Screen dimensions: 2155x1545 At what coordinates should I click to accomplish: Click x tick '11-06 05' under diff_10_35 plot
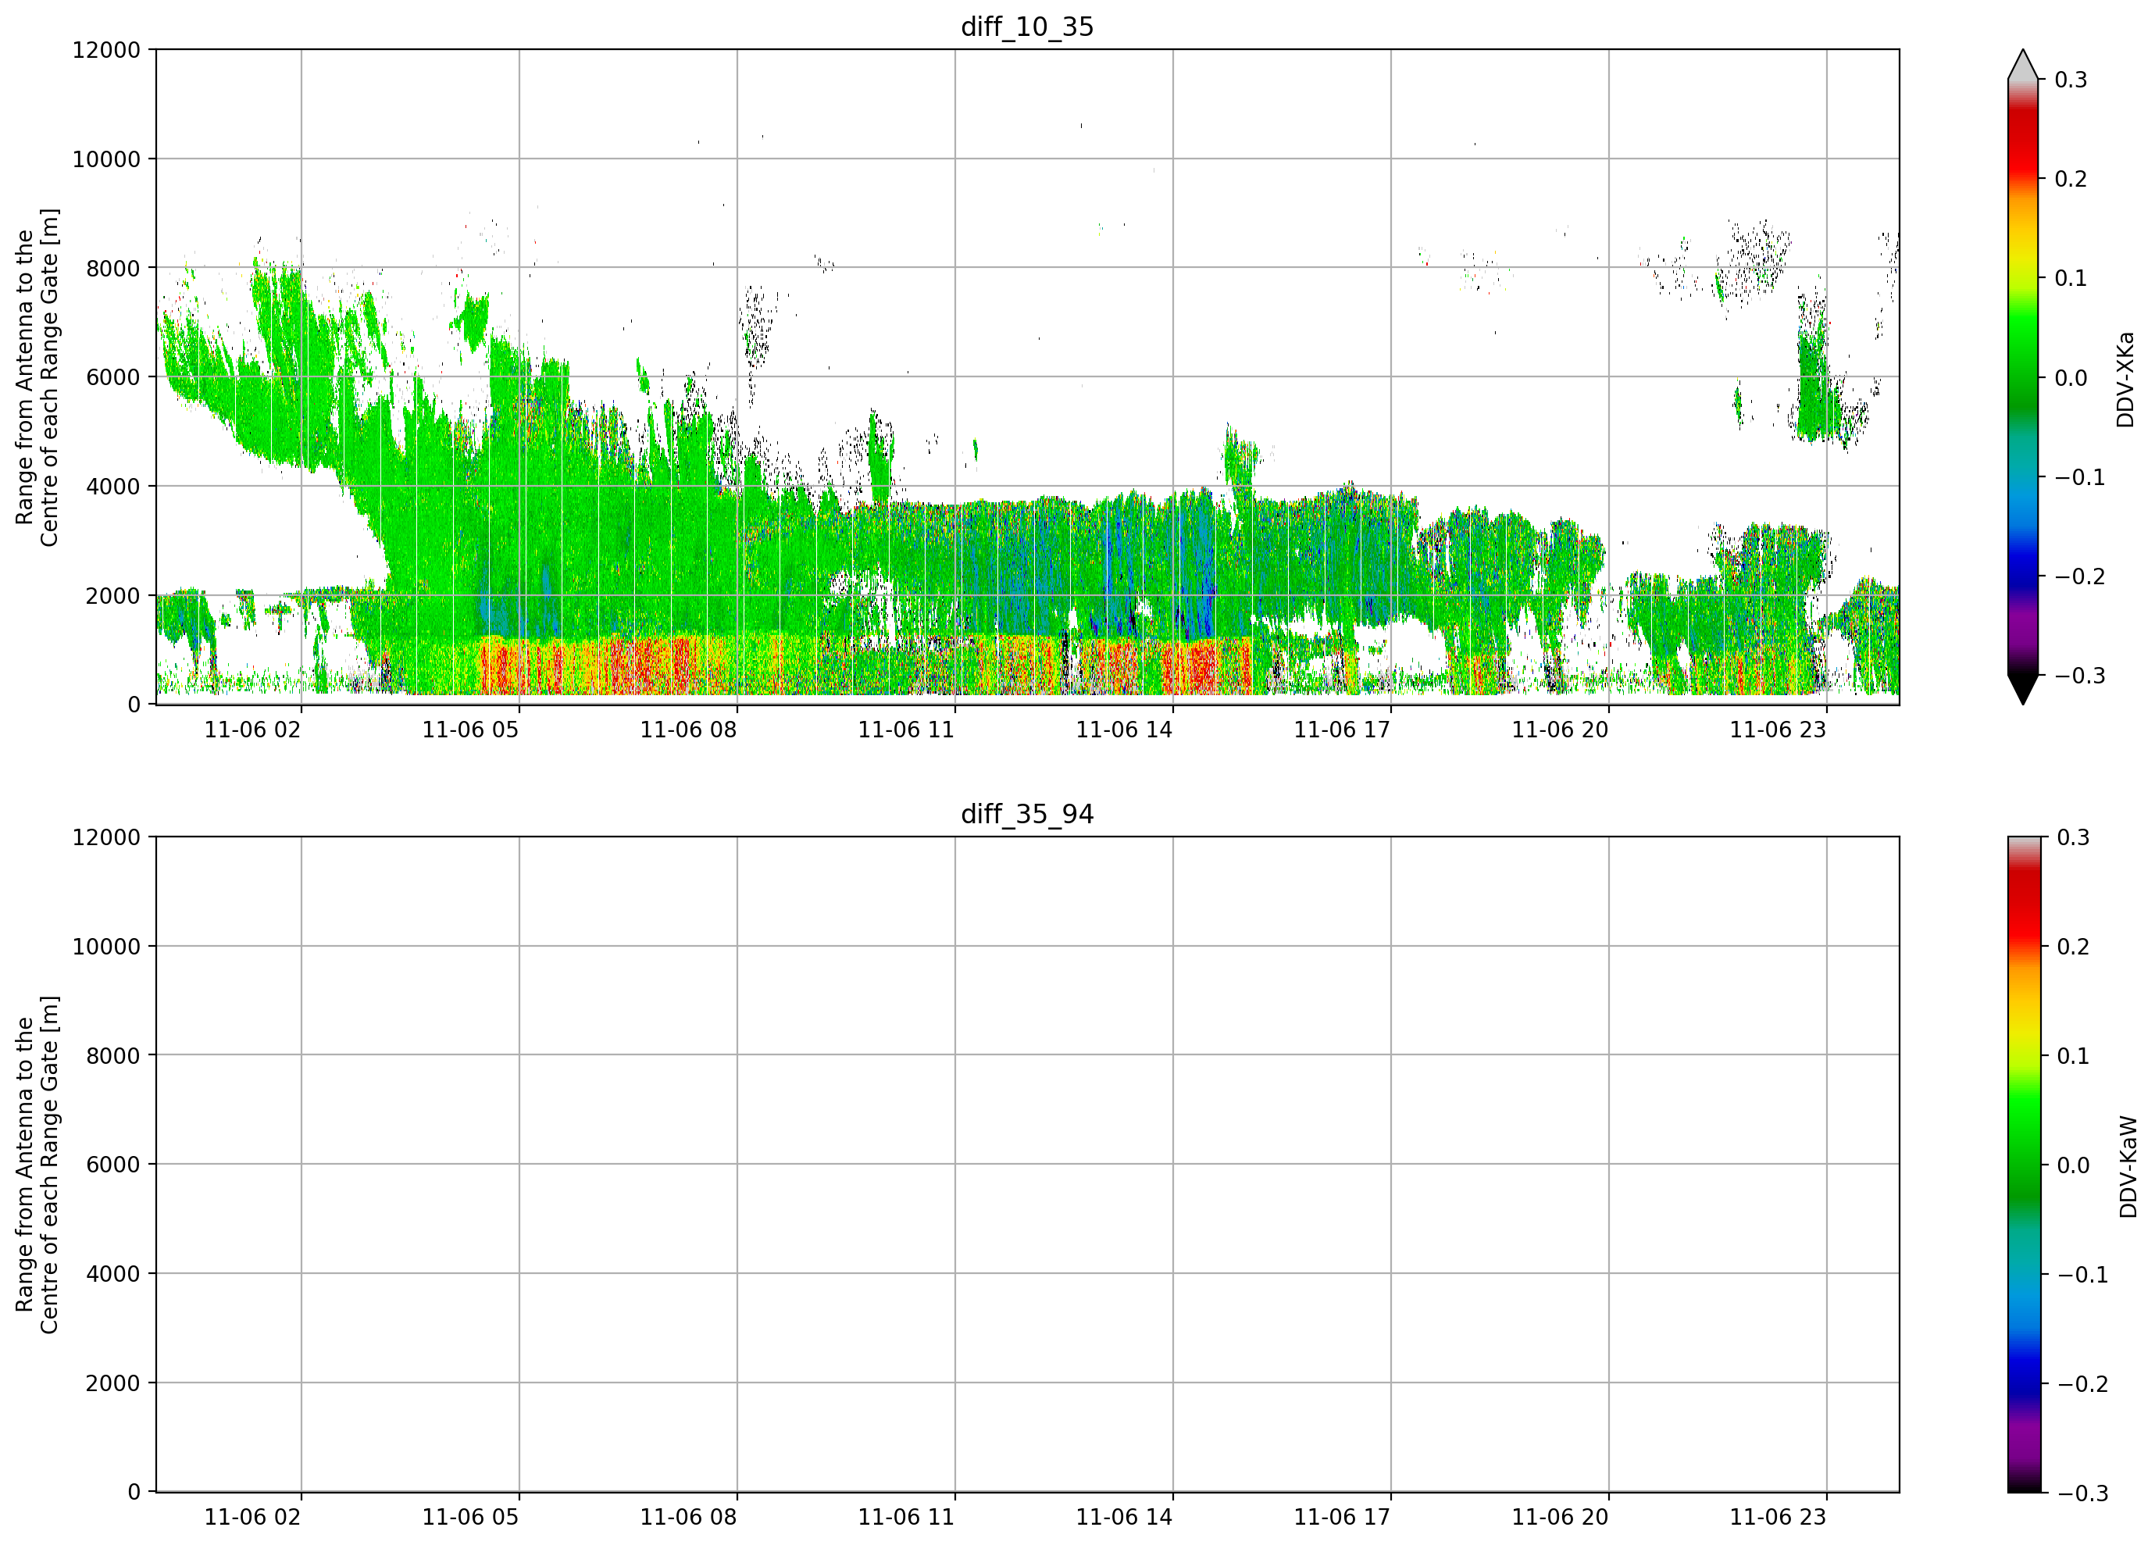pyautogui.click(x=470, y=730)
